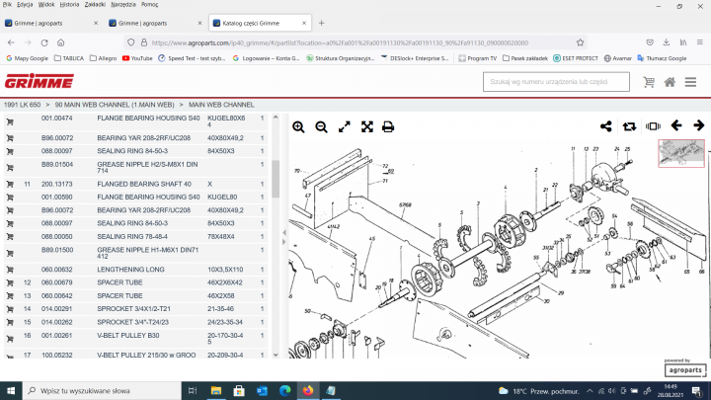Click the zoom in magnifier icon
This screenshot has height=400, width=711.
(299, 126)
